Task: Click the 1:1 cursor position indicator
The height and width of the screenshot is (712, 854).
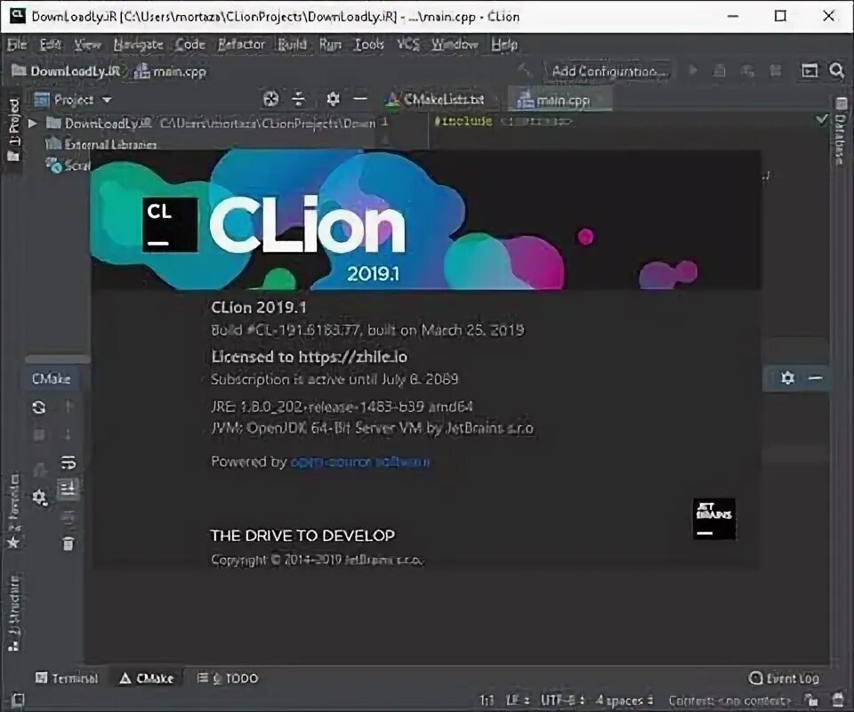Action: click(x=487, y=700)
